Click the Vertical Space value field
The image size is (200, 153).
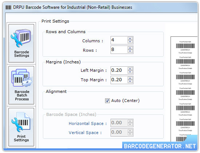pyautogui.click(x=119, y=132)
